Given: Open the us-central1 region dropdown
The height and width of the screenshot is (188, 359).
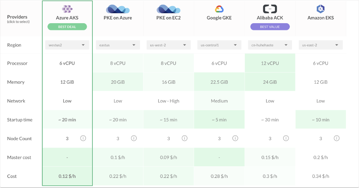Looking at the screenshot, I should (x=219, y=45).
